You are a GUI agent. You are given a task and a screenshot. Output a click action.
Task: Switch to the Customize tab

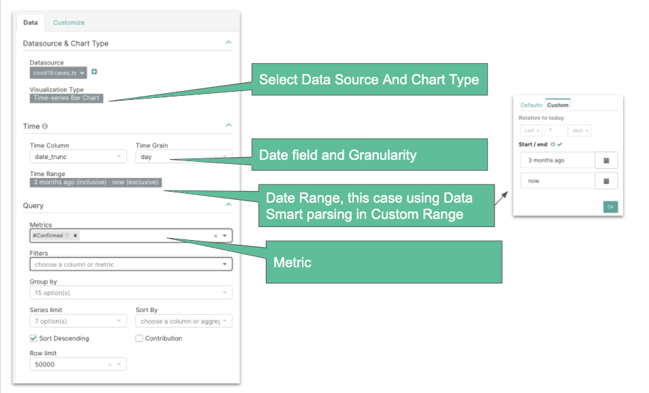click(68, 22)
